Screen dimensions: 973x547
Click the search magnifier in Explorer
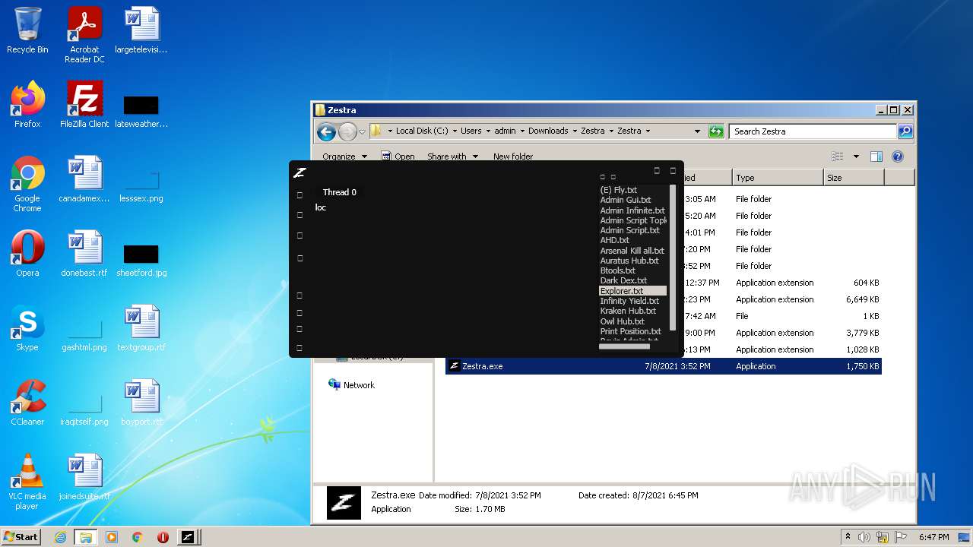(905, 131)
